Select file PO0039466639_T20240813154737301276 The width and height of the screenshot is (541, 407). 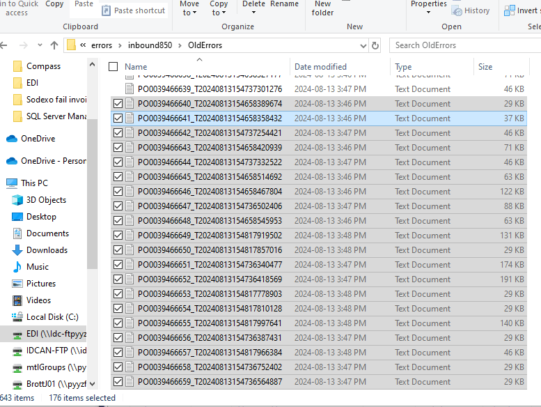coord(210,89)
